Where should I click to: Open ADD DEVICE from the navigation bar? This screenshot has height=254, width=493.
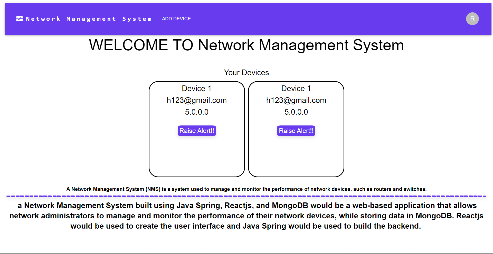coord(176,18)
